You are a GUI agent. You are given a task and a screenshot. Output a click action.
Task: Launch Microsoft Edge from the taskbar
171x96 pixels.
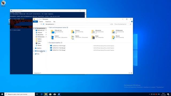click(42, 94)
